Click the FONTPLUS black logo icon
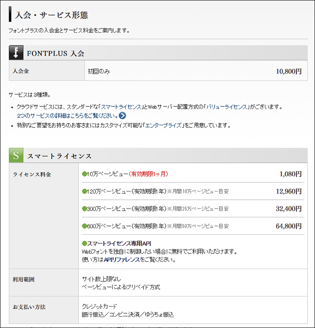 pos(16,53)
